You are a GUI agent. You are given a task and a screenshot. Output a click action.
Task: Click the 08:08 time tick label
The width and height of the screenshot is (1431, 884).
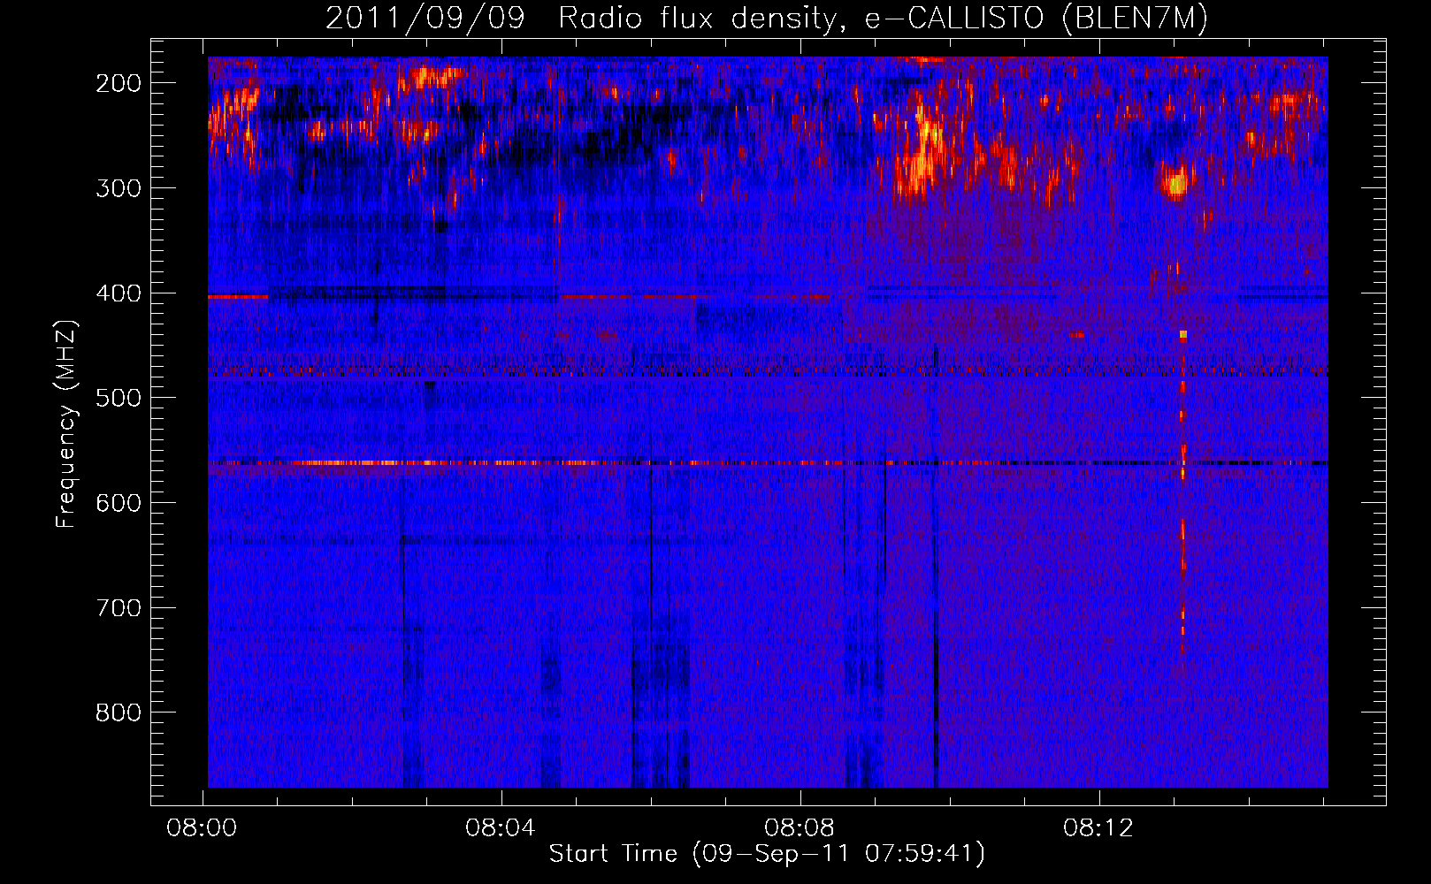click(x=800, y=828)
